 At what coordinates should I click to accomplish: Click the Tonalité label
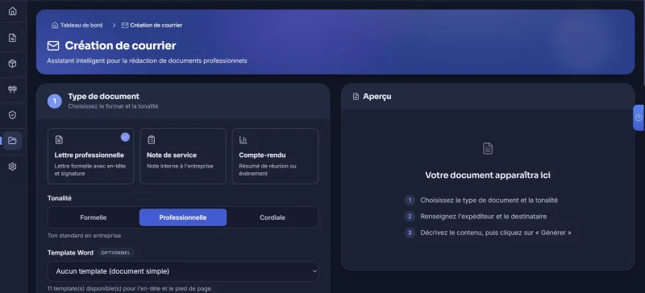pyautogui.click(x=59, y=198)
